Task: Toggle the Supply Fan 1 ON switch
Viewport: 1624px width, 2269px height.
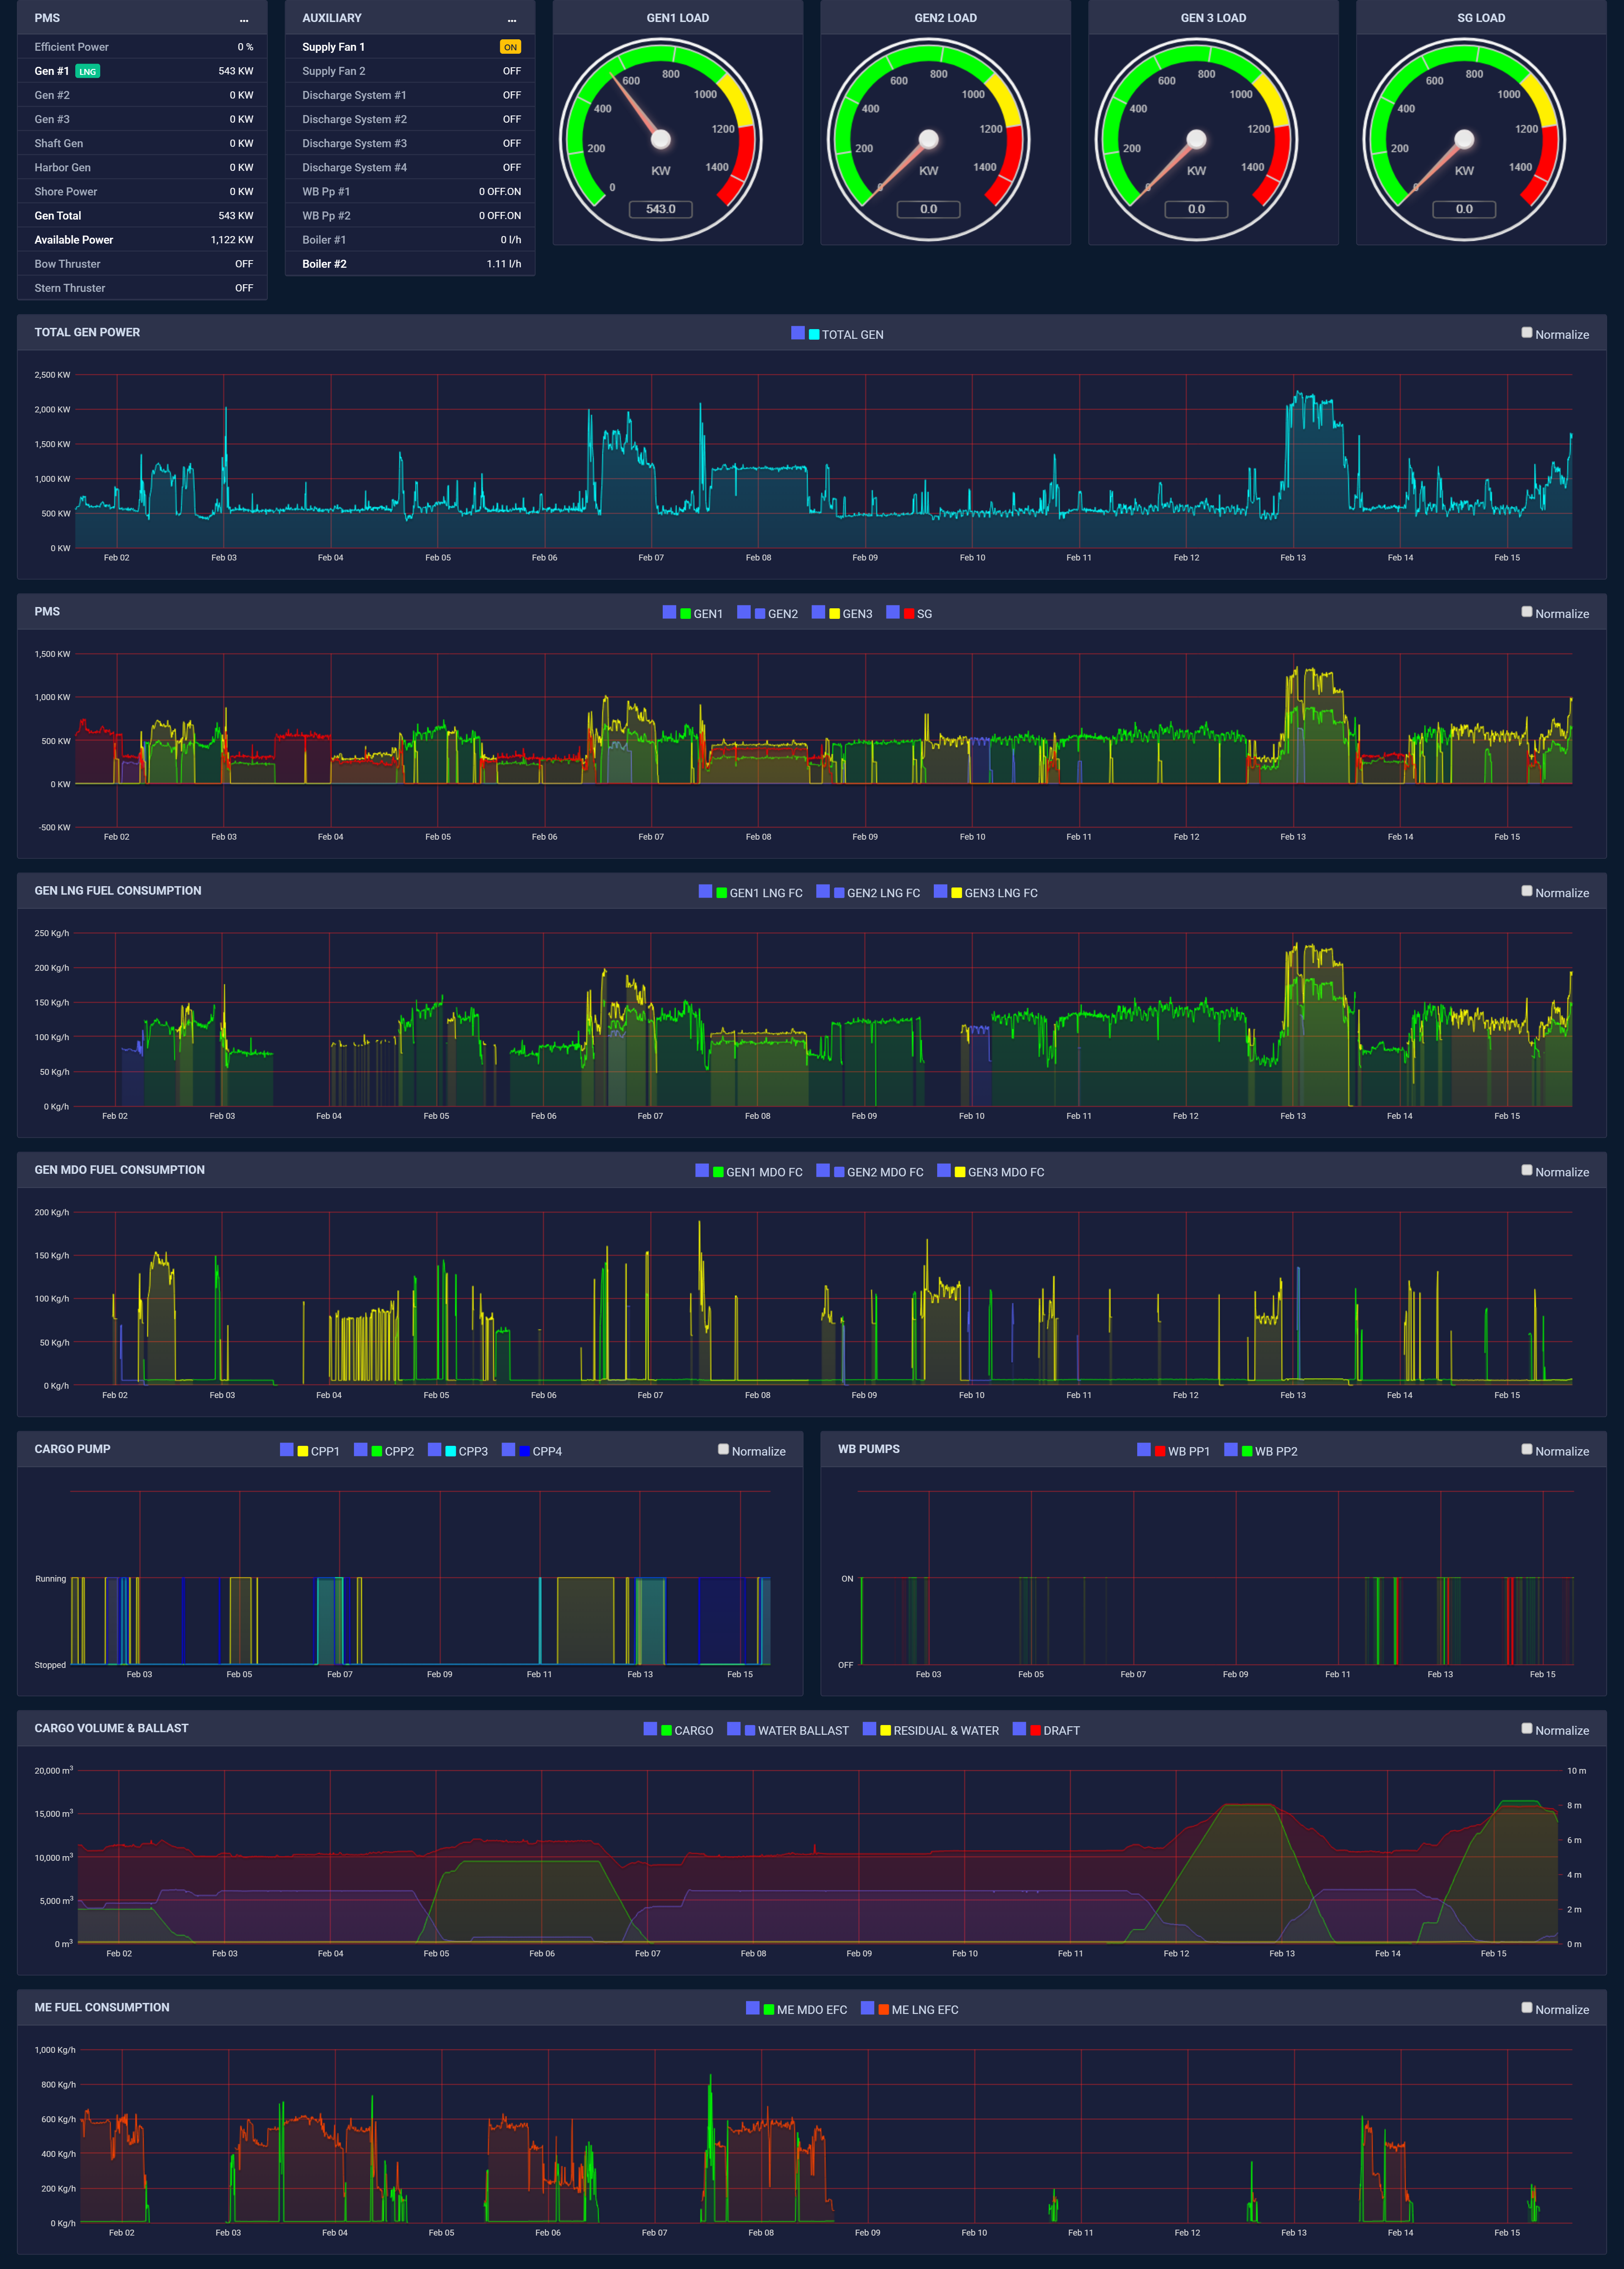Action: click(511, 46)
